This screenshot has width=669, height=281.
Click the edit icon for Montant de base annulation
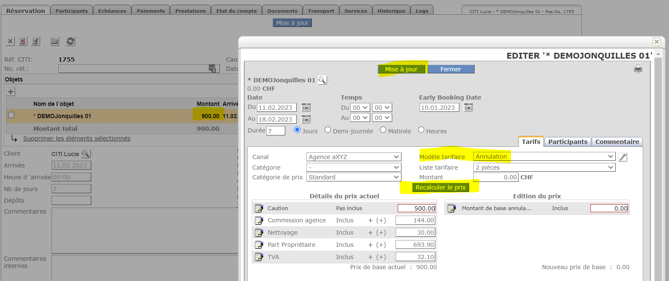[x=452, y=208]
